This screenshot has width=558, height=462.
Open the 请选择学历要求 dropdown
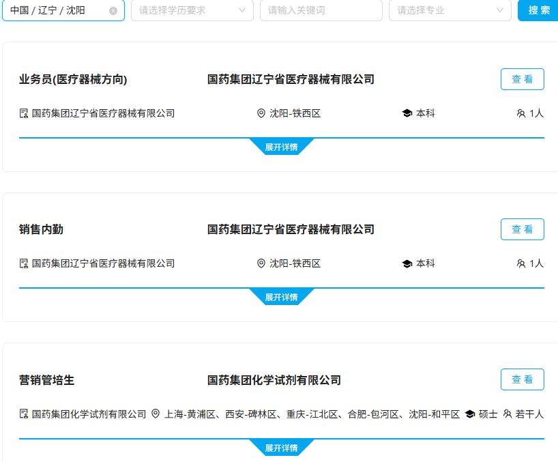192,10
